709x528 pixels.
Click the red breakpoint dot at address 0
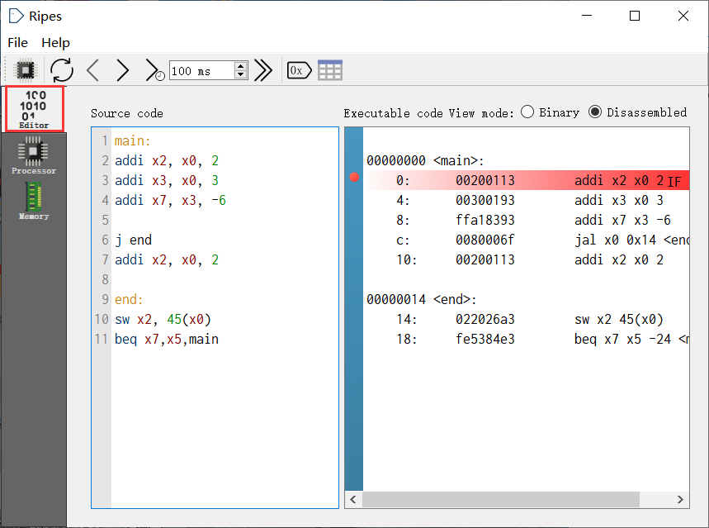[x=355, y=177]
